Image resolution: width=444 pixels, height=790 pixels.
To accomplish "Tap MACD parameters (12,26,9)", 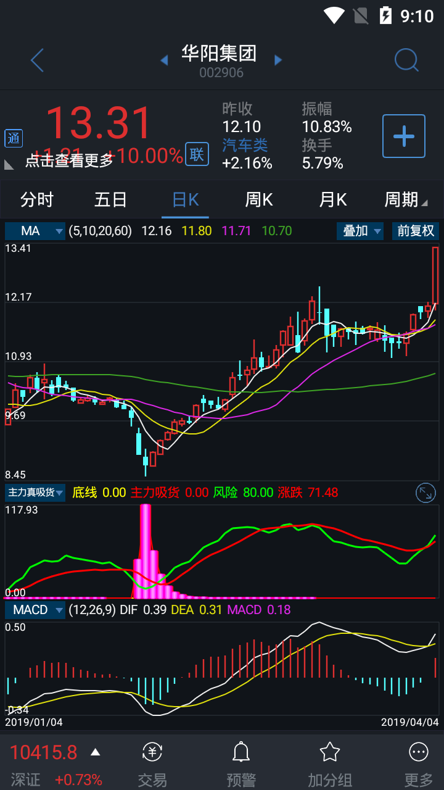I will coord(91,610).
